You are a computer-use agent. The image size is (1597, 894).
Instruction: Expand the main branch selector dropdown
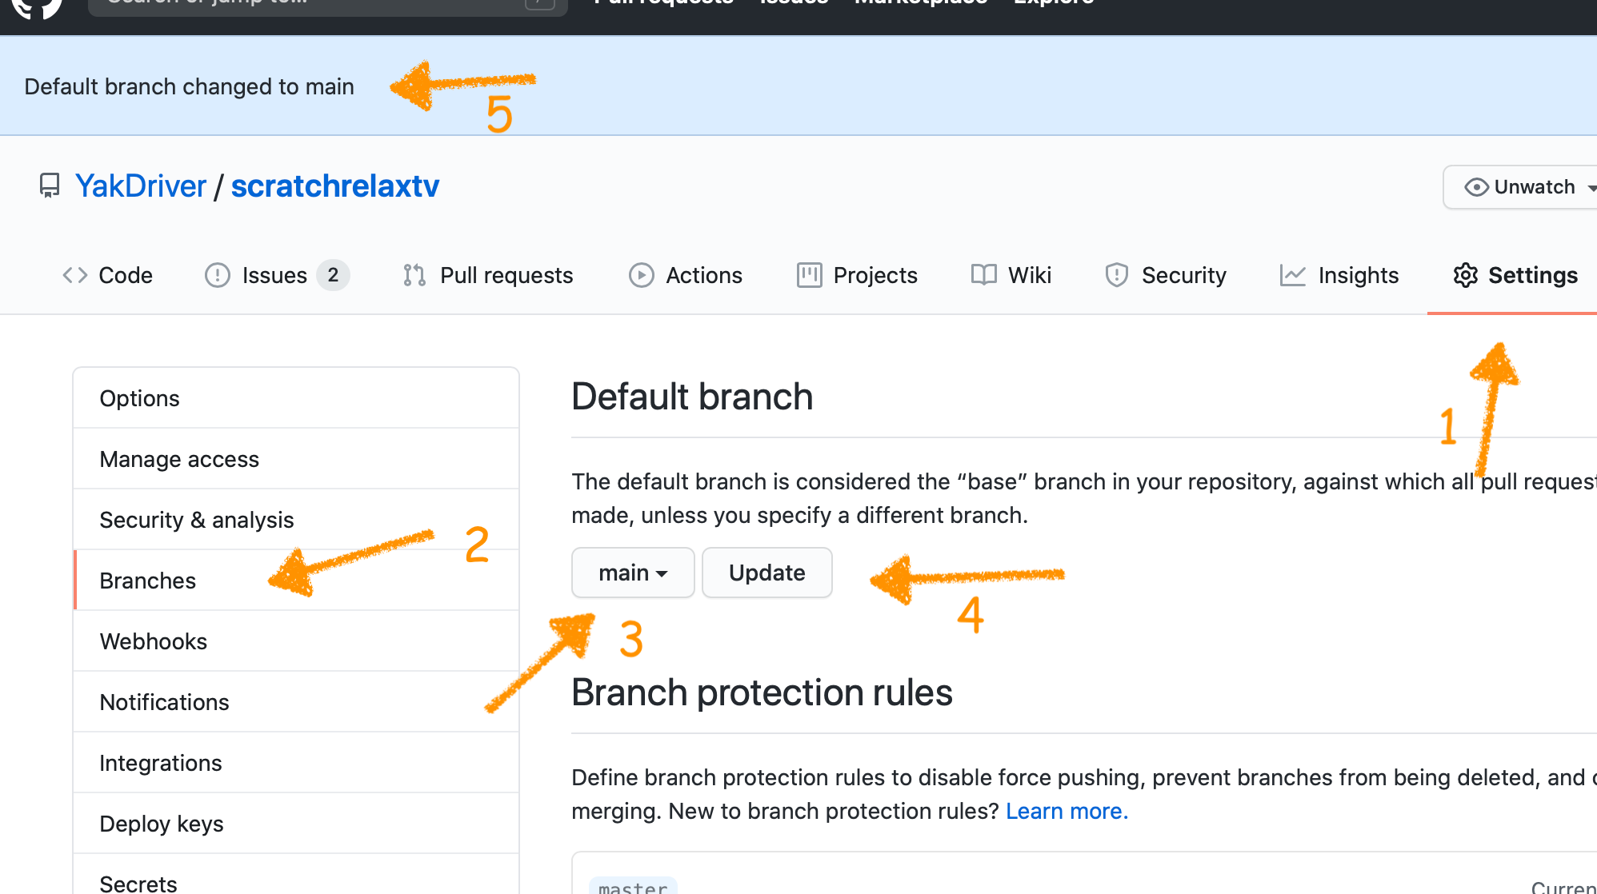pos(632,573)
